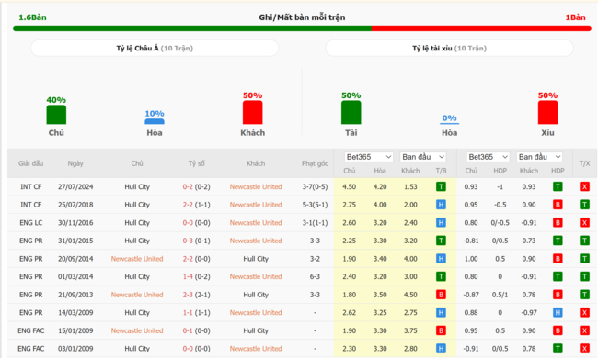Open the first Ban đầu odds dropdown

pos(423,157)
